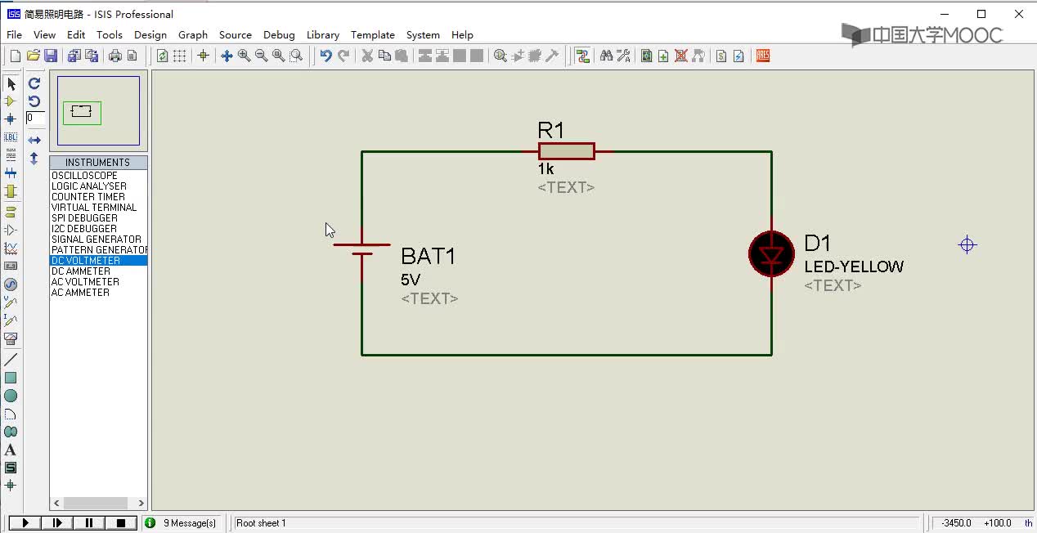This screenshot has height=533, width=1037.
Task: Select the Virtual Instruments Mode tool
Action: click(x=11, y=338)
